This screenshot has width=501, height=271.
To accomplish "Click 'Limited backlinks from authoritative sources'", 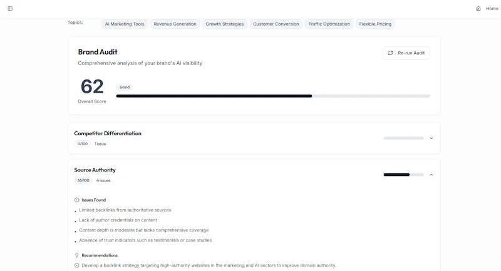I will pyautogui.click(x=125, y=210).
